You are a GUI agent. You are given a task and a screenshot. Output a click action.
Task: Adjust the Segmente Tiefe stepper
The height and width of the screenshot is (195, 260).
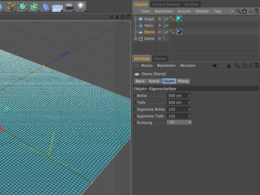pyautogui.click(x=189, y=116)
